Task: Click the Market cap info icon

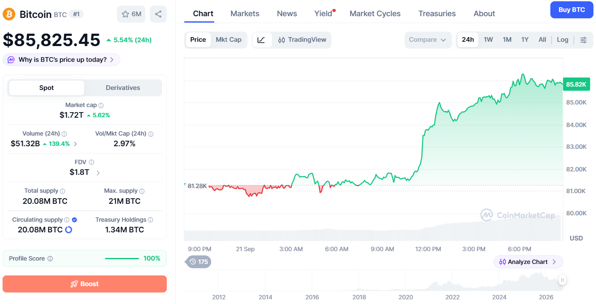Action: coord(101,105)
